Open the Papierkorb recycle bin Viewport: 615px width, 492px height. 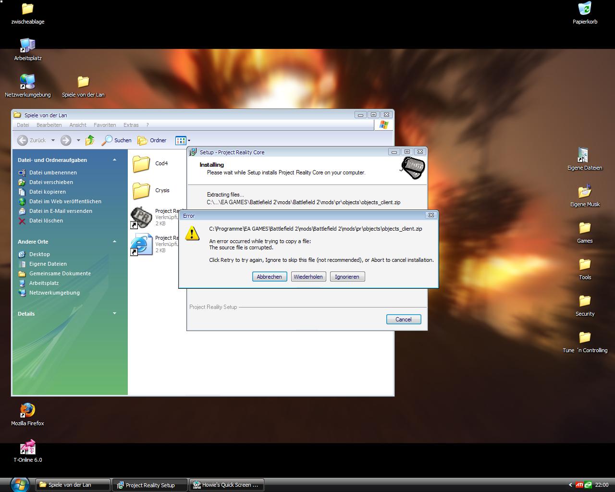(x=585, y=10)
